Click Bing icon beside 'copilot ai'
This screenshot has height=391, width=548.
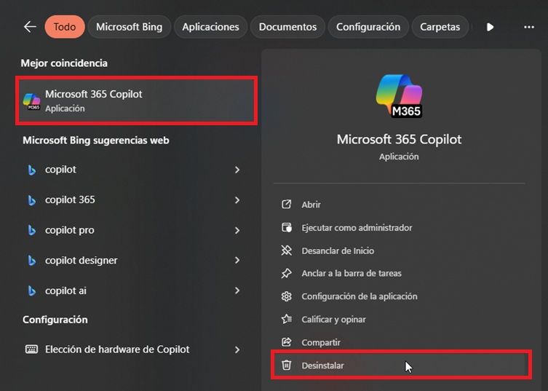click(32, 291)
